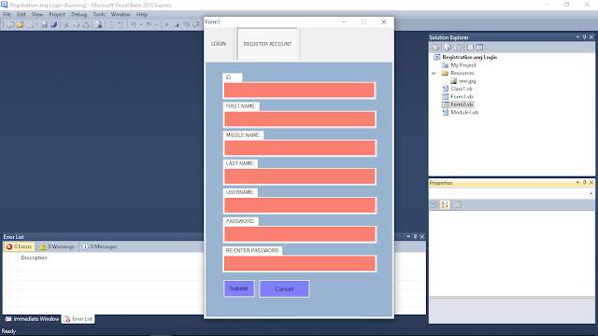This screenshot has width=598, height=336.
Task: Select the REGISTER ACCOUNT tab
Action: [x=268, y=44]
